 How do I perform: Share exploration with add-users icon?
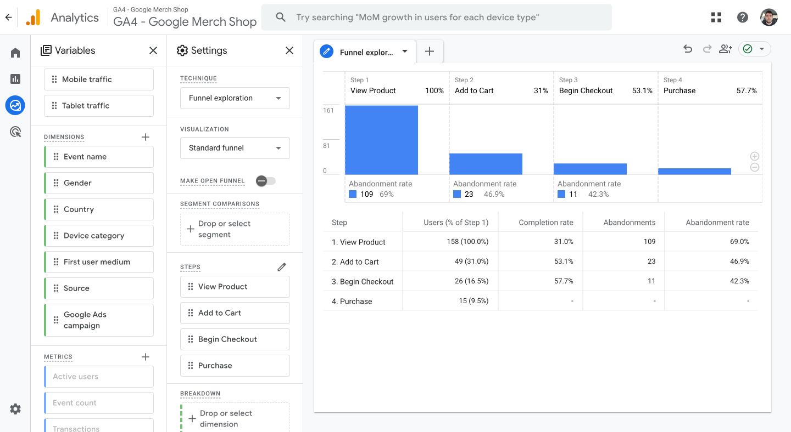pyautogui.click(x=726, y=49)
